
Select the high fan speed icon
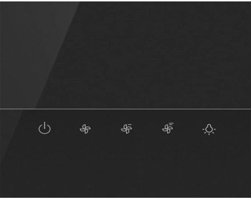pos(168,128)
